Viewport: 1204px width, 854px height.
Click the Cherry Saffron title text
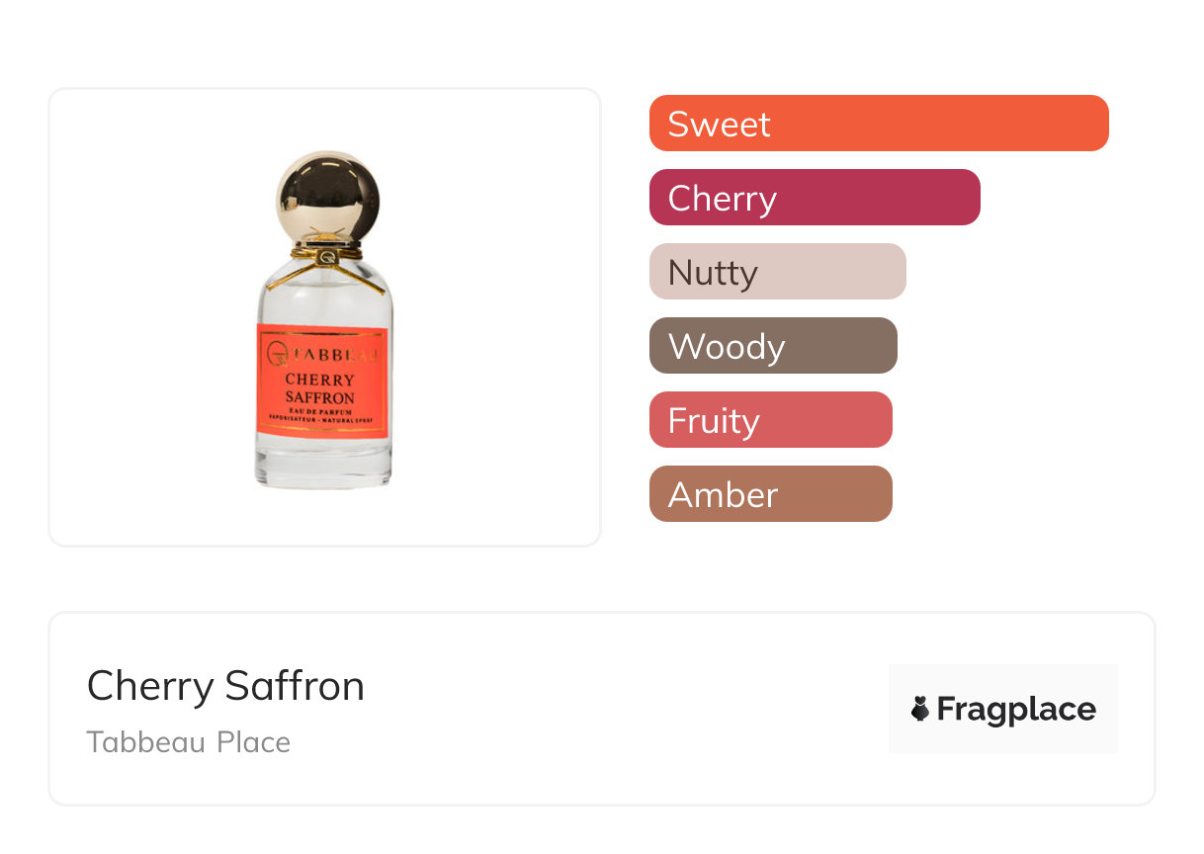click(225, 686)
